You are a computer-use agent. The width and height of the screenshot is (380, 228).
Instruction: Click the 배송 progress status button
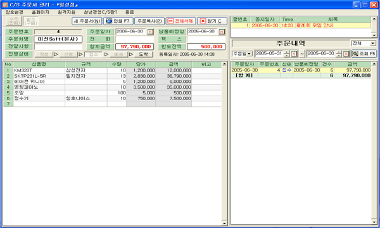[118, 54]
